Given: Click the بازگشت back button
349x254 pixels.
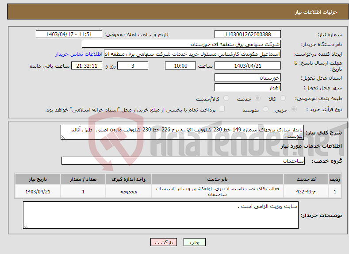Looking at the screenshot, I should 164,242.
